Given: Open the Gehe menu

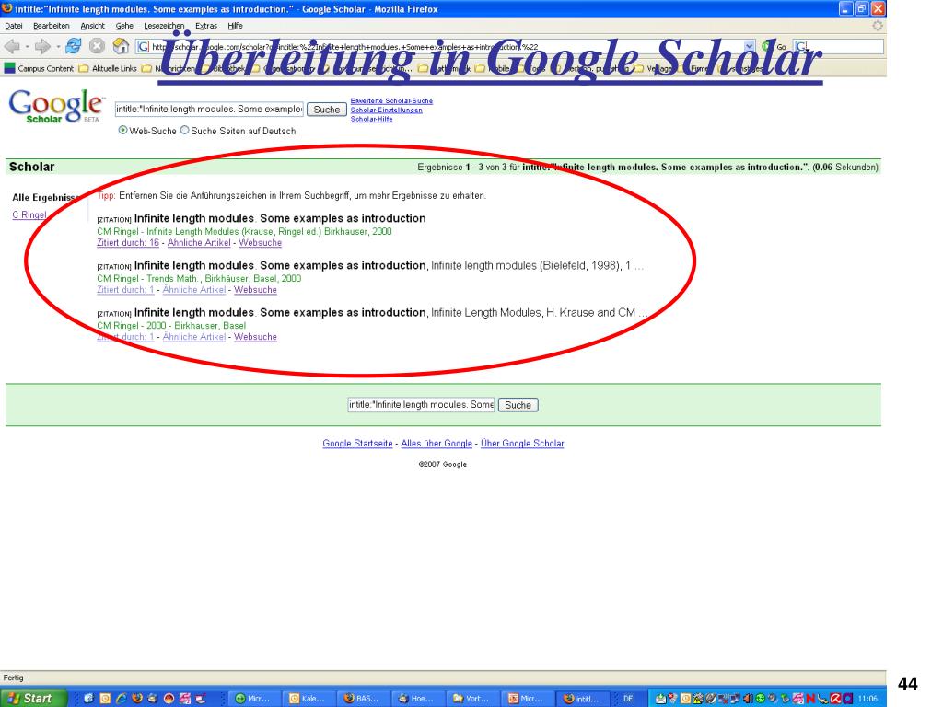Looking at the screenshot, I should 124,26.
